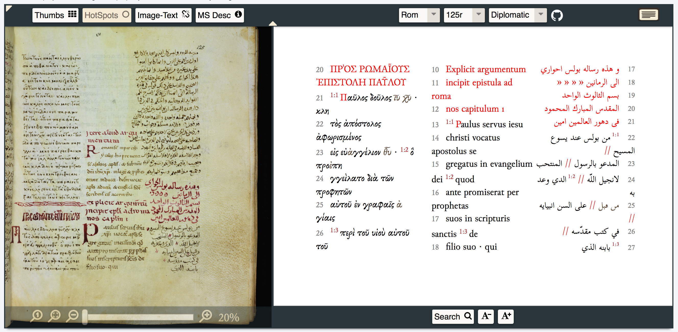678x332 pixels.
Task: Open the Diplomatic edition level dropdown
Action: pyautogui.click(x=518, y=15)
